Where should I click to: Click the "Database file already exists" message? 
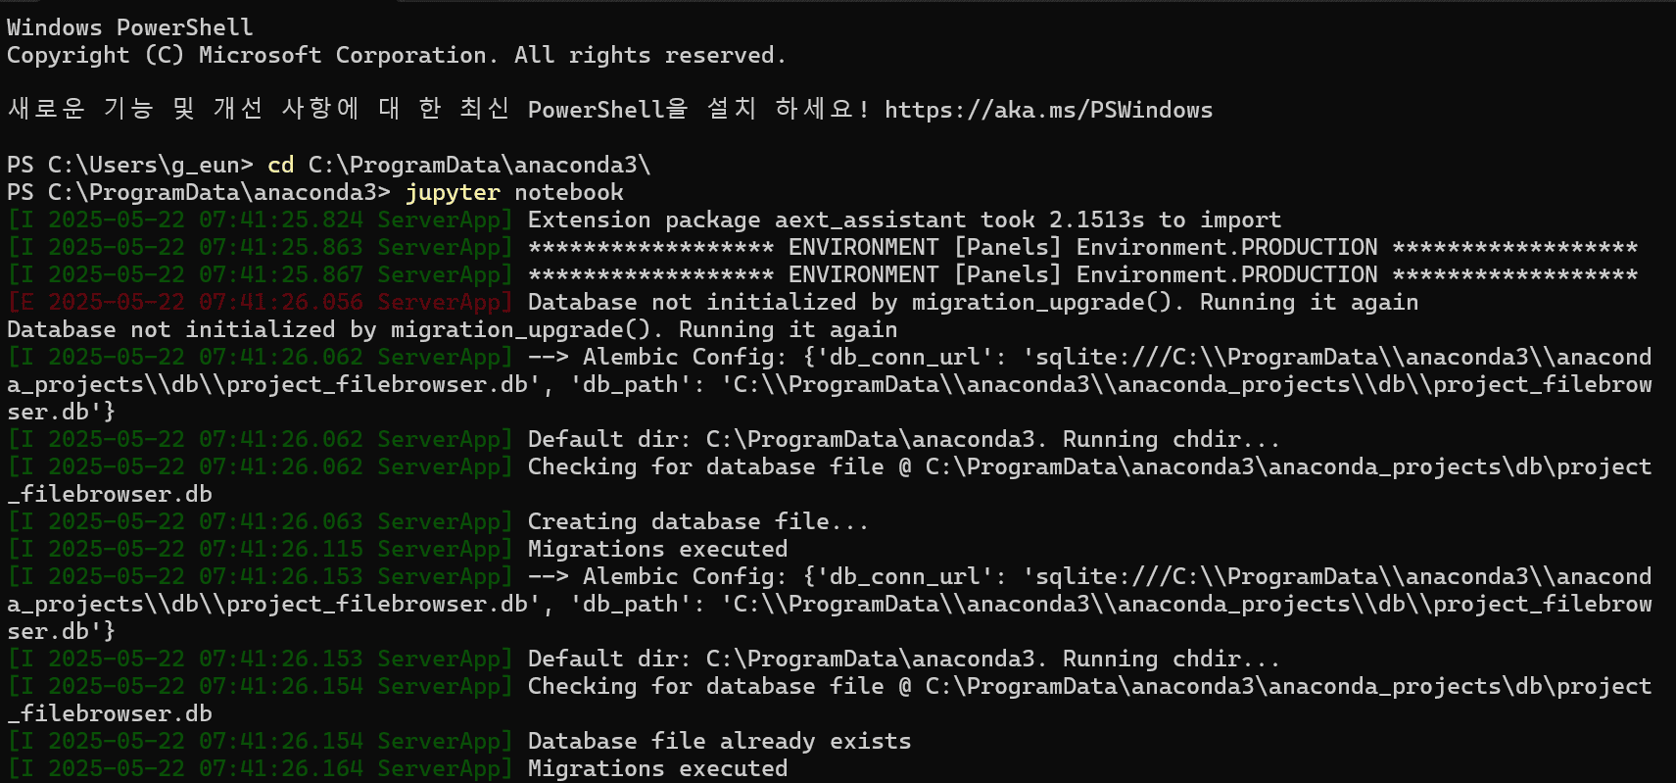click(719, 741)
